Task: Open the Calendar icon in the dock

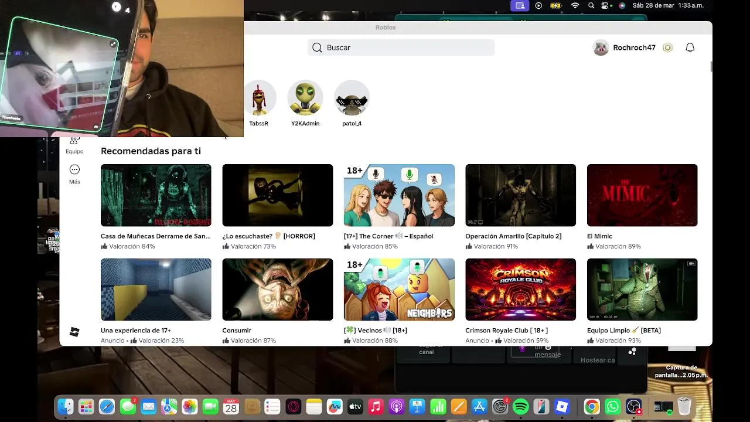Action: (x=231, y=407)
